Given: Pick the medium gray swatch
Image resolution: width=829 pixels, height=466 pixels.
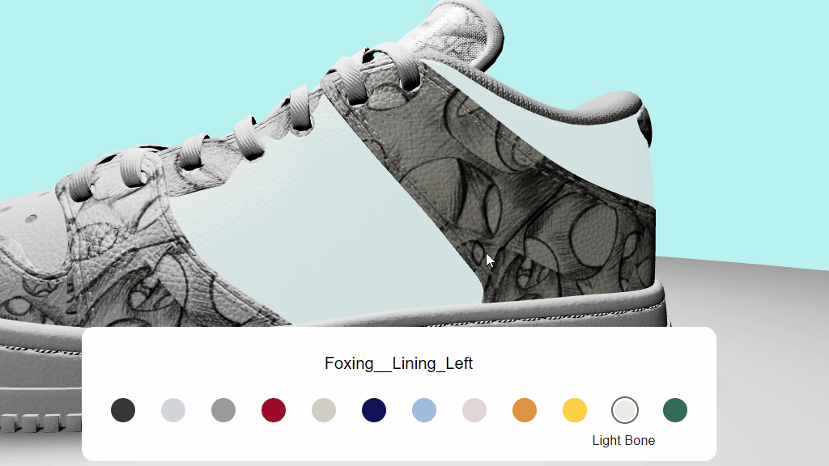Looking at the screenshot, I should coord(223,410).
